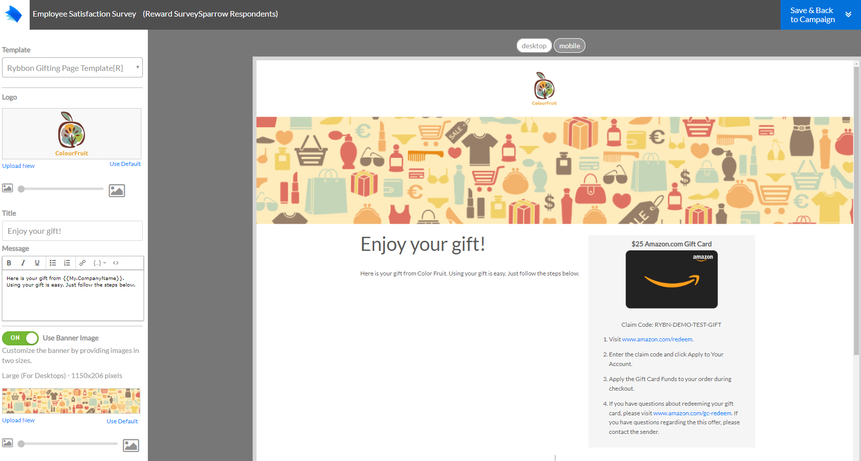Click the ColourFruit logo thumbnail in sidebar
Screen dimensions: 861x461
click(71, 134)
